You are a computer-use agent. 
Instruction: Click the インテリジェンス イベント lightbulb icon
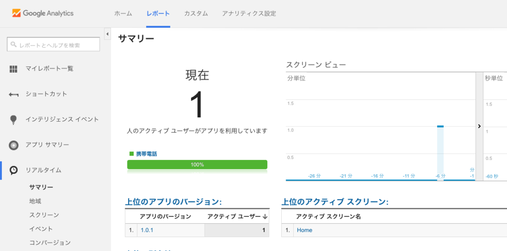pos(13,119)
